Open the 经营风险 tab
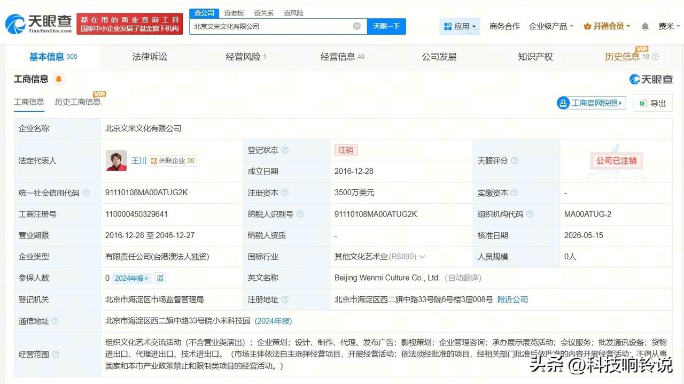 (x=246, y=57)
